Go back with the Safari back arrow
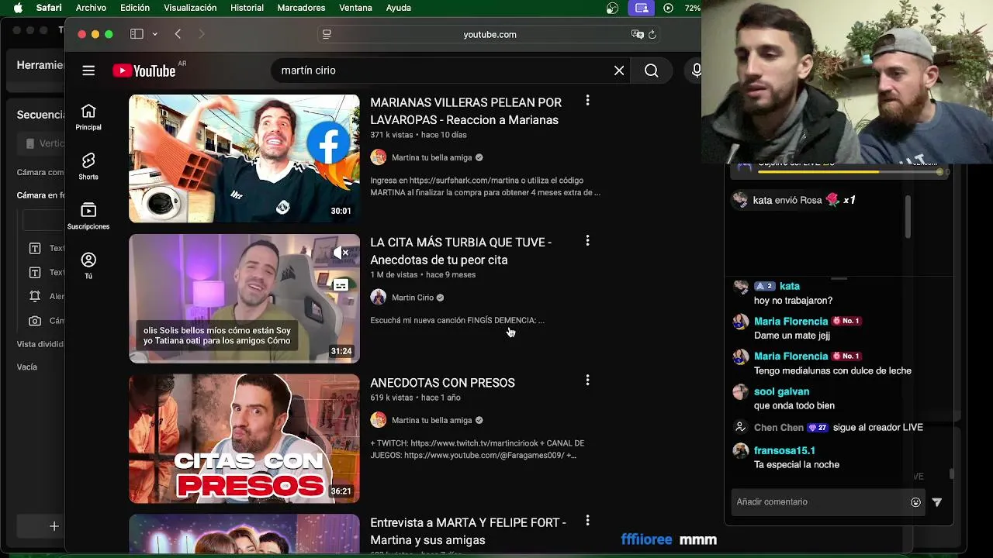The image size is (993, 558). click(x=178, y=34)
